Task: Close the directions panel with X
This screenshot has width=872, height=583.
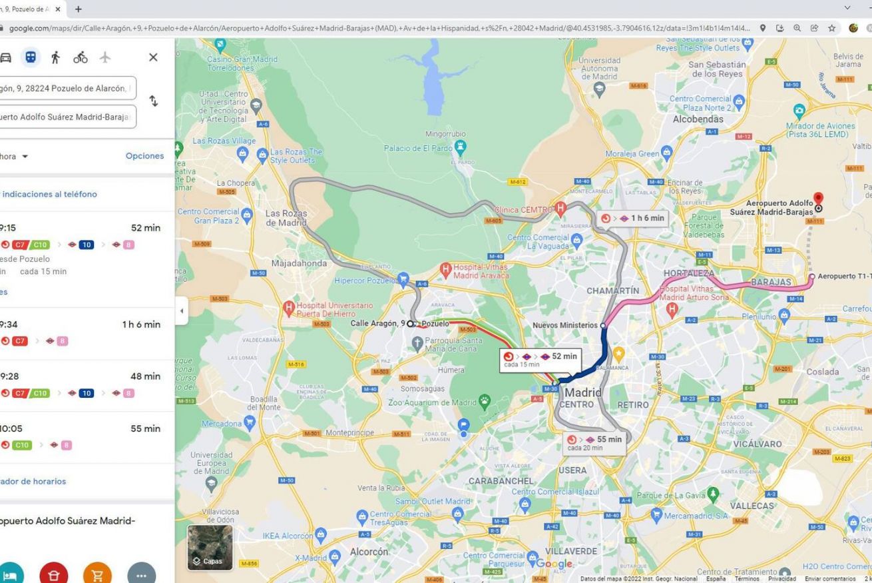Action: (x=153, y=57)
